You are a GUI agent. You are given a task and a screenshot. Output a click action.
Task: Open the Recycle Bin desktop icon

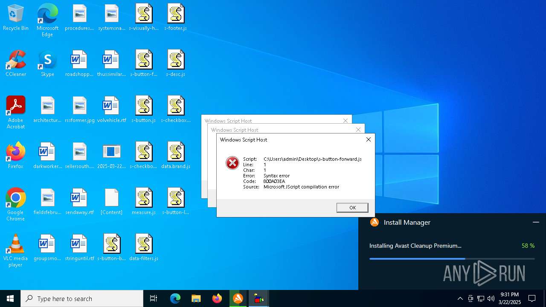(16, 18)
